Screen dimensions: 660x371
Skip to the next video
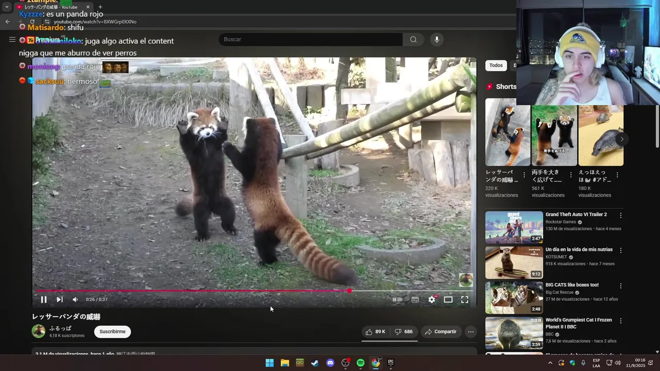[x=60, y=299]
